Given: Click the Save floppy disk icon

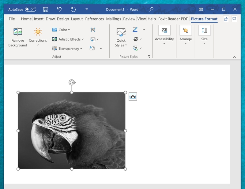Looking at the screenshot, I should (x=46, y=9).
